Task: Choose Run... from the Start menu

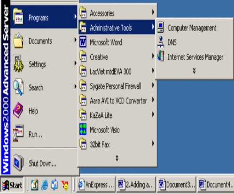Action: click(x=44, y=134)
